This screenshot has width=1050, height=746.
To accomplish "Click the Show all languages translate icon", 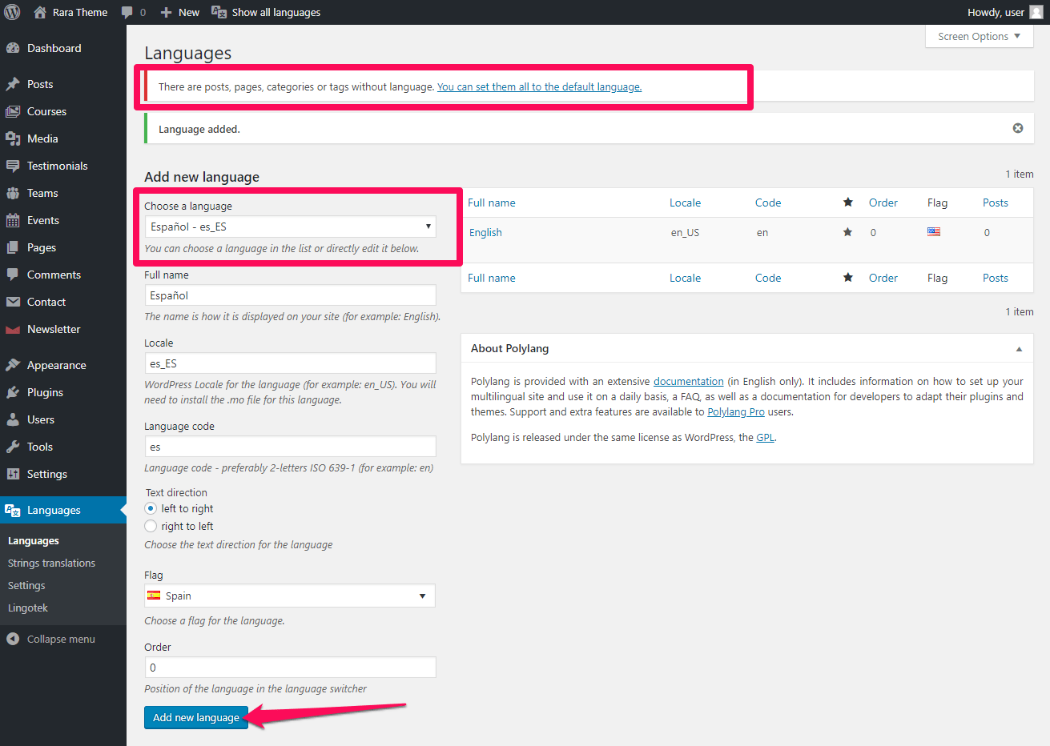I will [219, 12].
